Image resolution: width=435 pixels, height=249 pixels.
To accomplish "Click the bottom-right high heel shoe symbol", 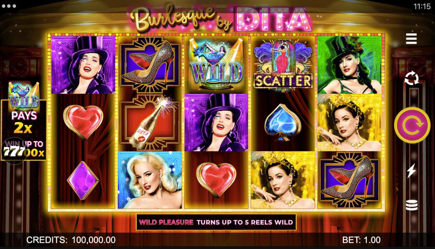I will click(x=349, y=180).
